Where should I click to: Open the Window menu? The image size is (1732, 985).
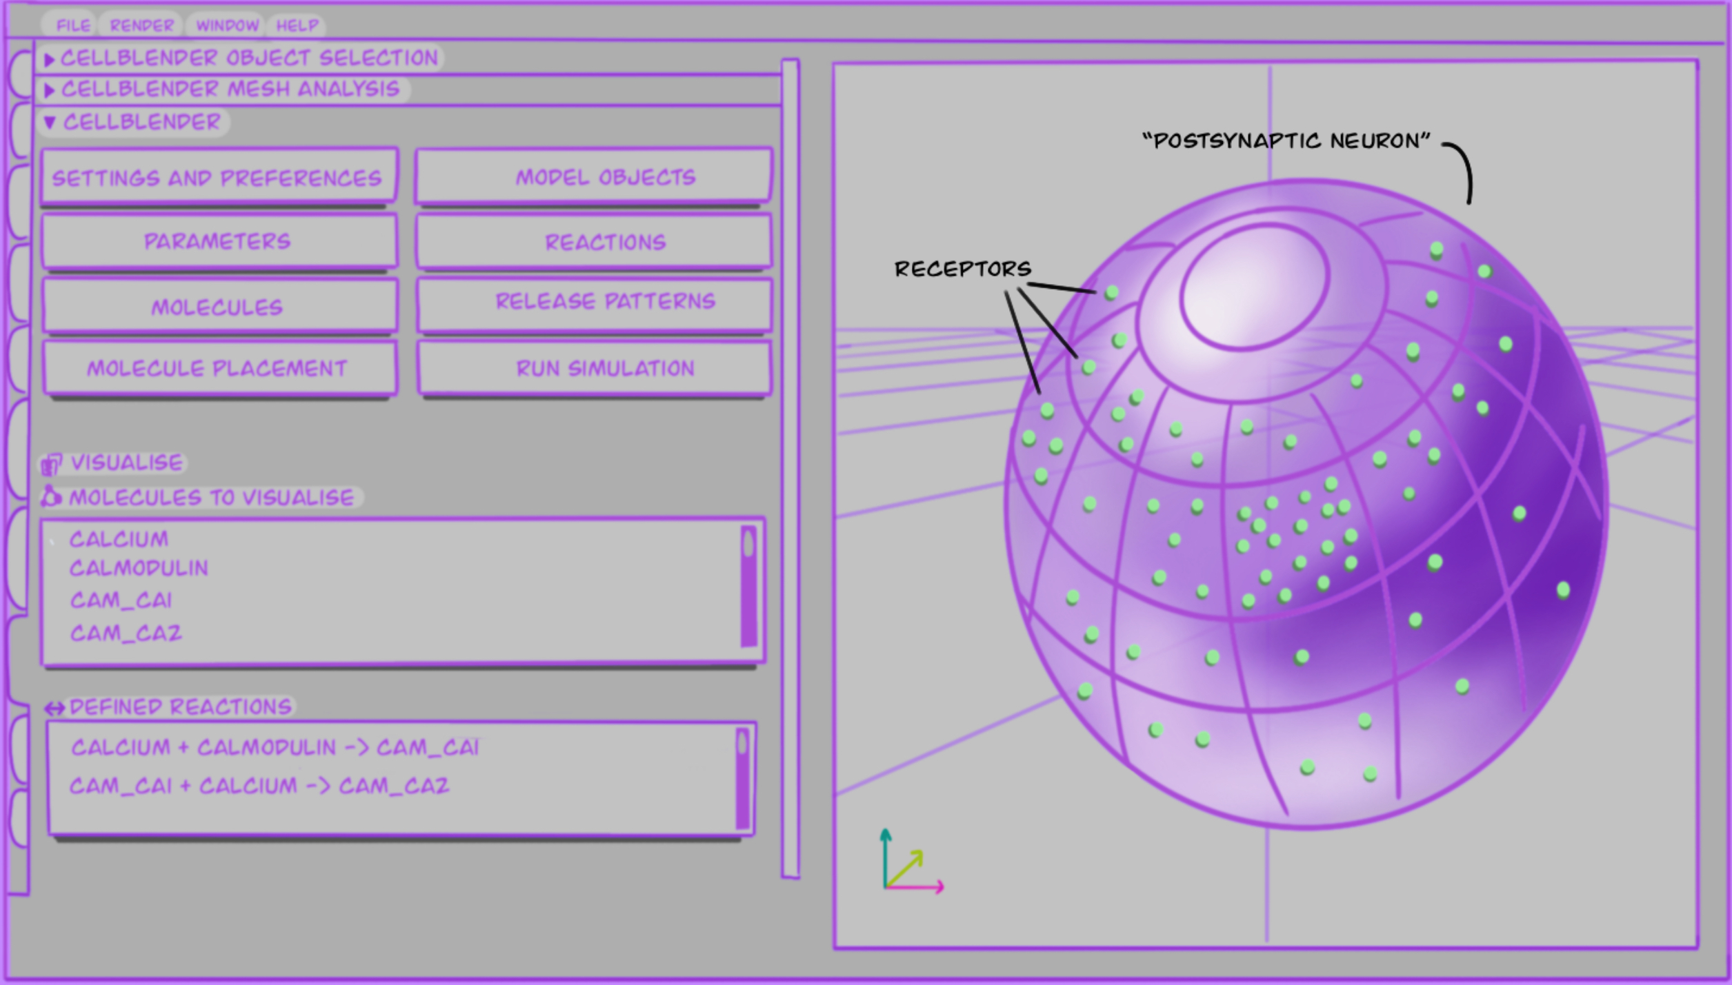pyautogui.click(x=227, y=26)
